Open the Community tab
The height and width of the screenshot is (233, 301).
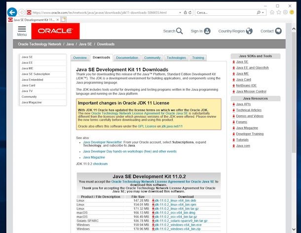[x=152, y=58]
